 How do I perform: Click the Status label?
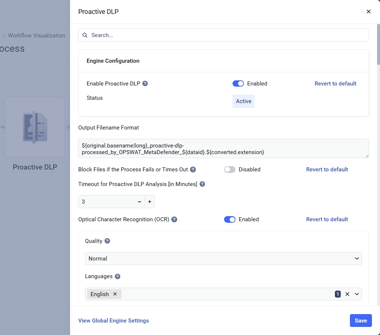[x=95, y=98]
